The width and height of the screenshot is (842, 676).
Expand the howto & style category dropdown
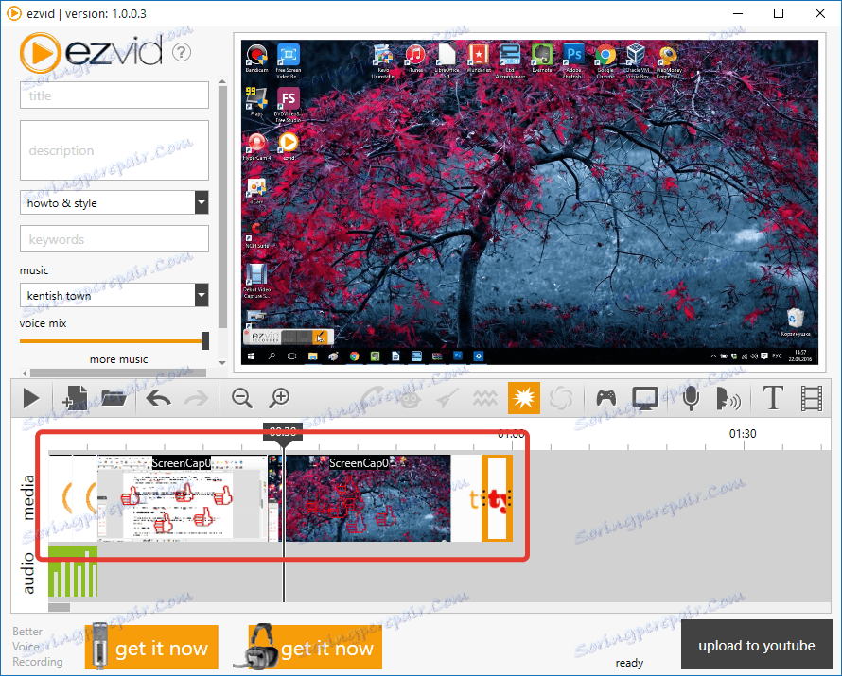tap(202, 202)
